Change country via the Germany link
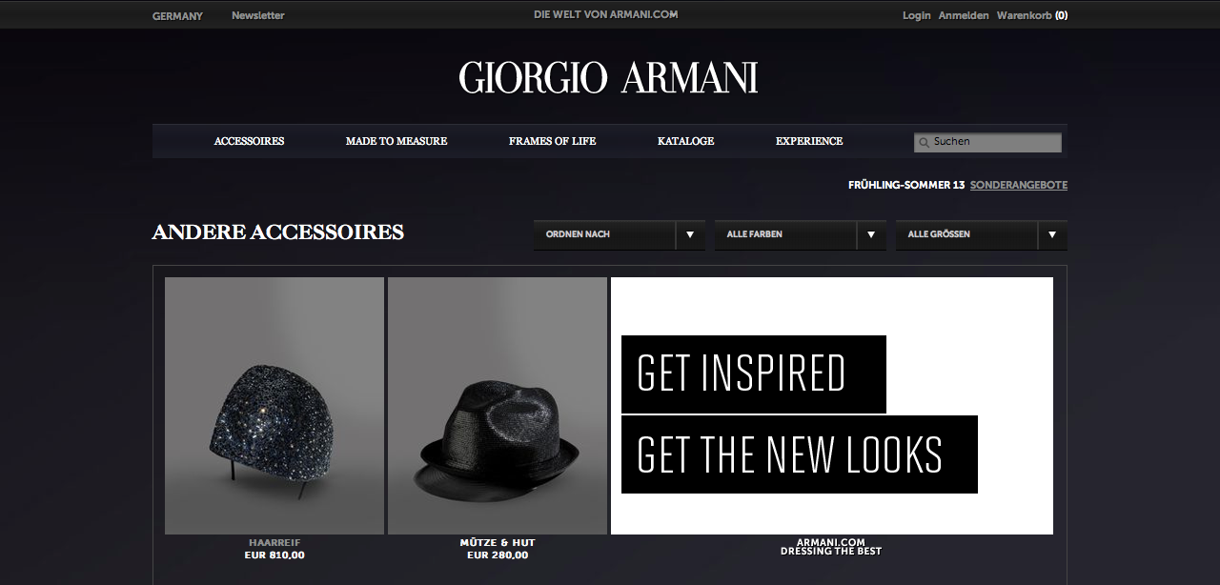Image resolution: width=1220 pixels, height=585 pixels. point(177,15)
